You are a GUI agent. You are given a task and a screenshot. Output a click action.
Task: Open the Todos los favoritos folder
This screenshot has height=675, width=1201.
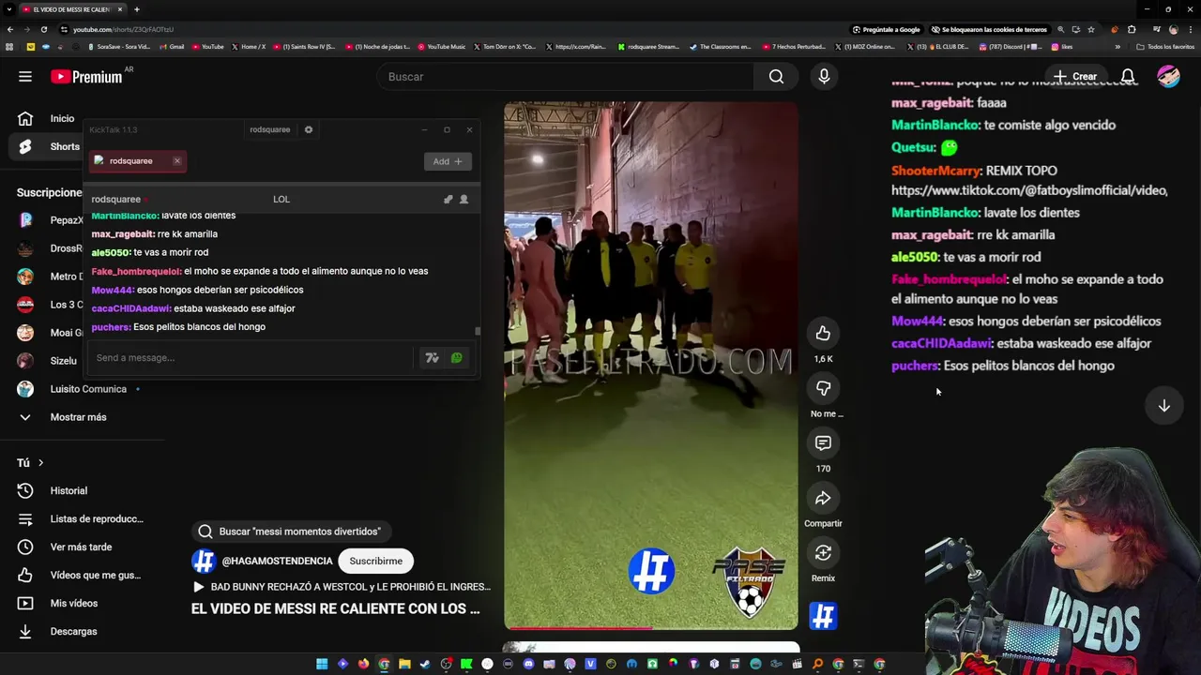pyautogui.click(x=1164, y=47)
